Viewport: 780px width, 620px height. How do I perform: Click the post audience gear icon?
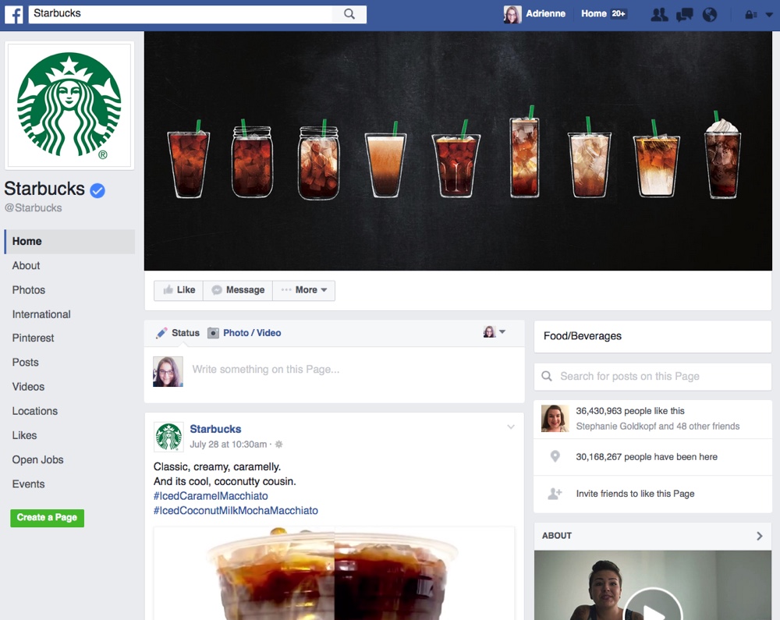click(x=279, y=445)
